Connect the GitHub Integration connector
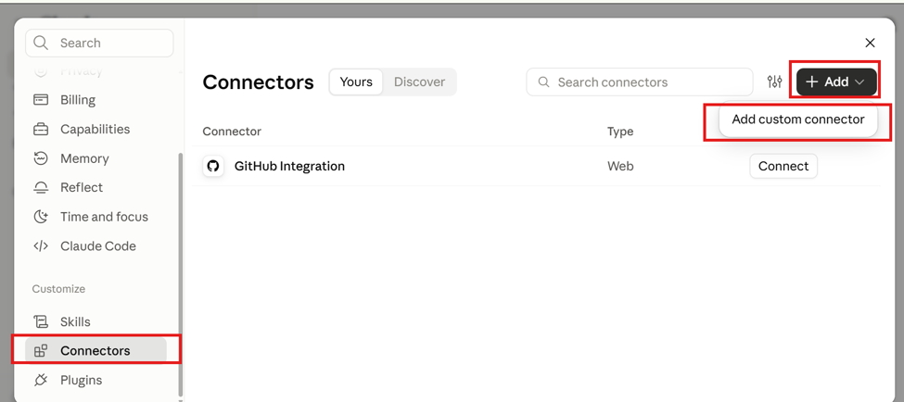904x402 pixels. pos(783,167)
